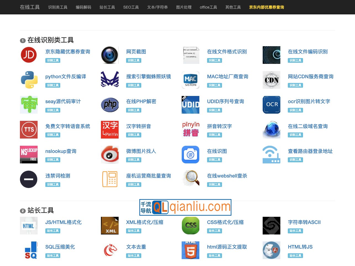The width and height of the screenshot is (355, 266).
Task: Open the 编码解码 menu item
Action: click(x=83, y=7)
